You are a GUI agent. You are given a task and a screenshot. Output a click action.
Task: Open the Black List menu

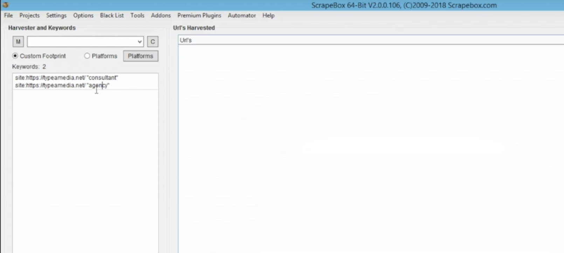coord(112,15)
